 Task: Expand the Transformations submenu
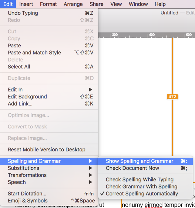point(49,175)
